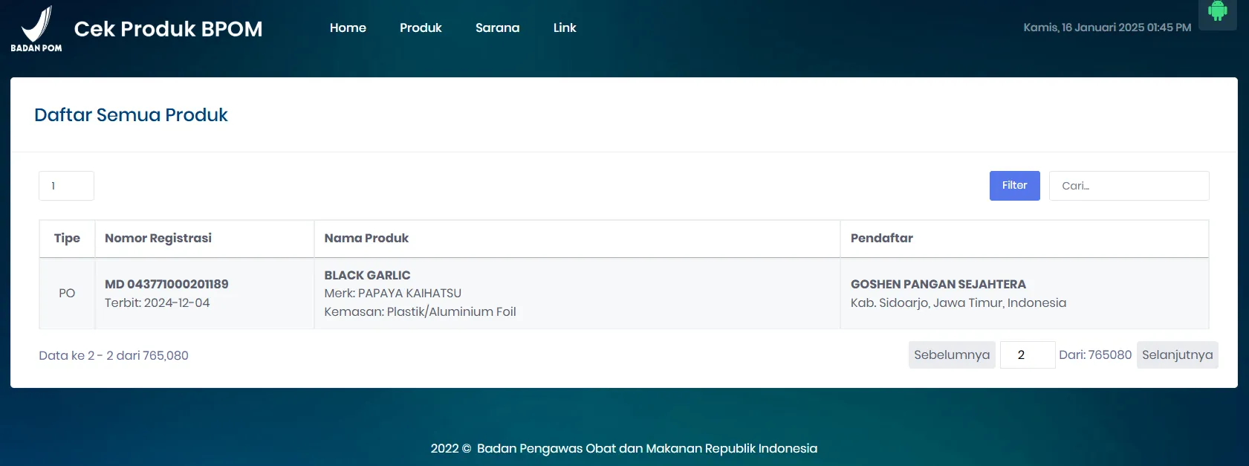Click the Pendaftar column header

(881, 239)
